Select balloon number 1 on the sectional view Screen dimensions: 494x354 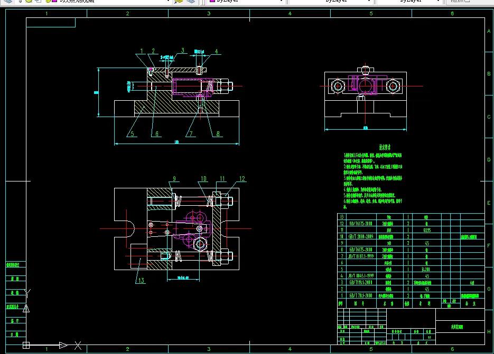(142, 51)
